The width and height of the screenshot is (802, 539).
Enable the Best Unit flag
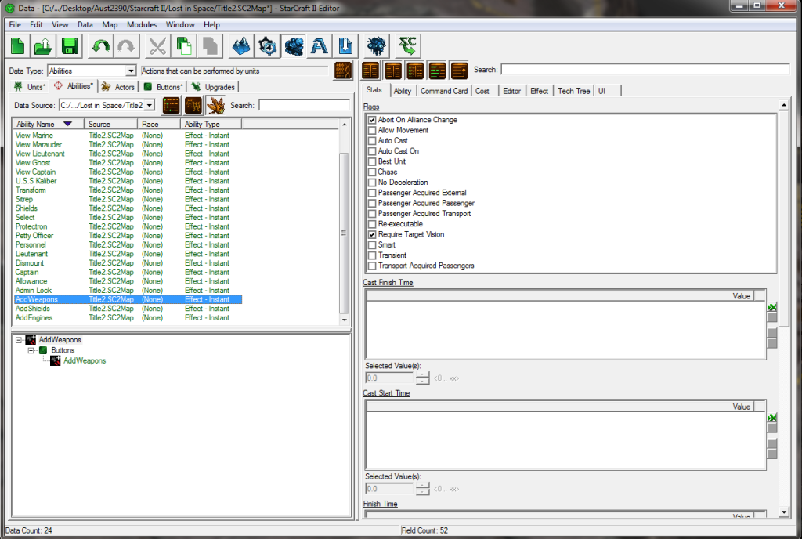coord(372,161)
